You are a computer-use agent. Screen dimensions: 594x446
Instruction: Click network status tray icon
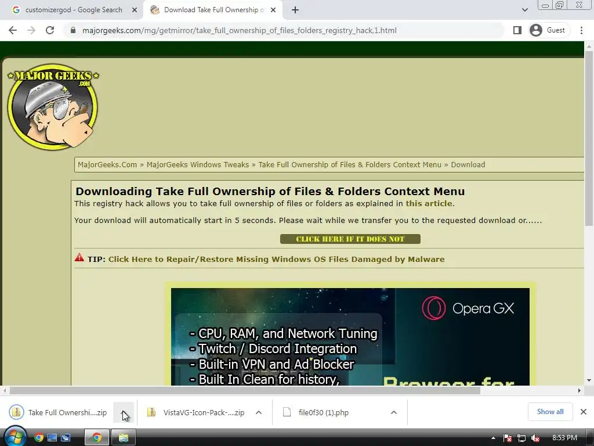[521, 438]
